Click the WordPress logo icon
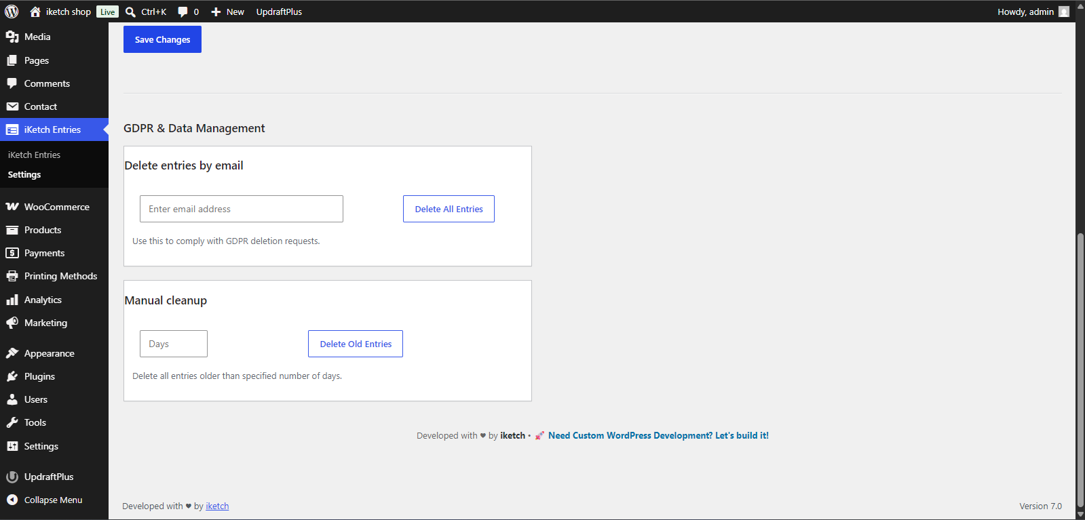This screenshot has width=1085, height=520. [x=12, y=12]
